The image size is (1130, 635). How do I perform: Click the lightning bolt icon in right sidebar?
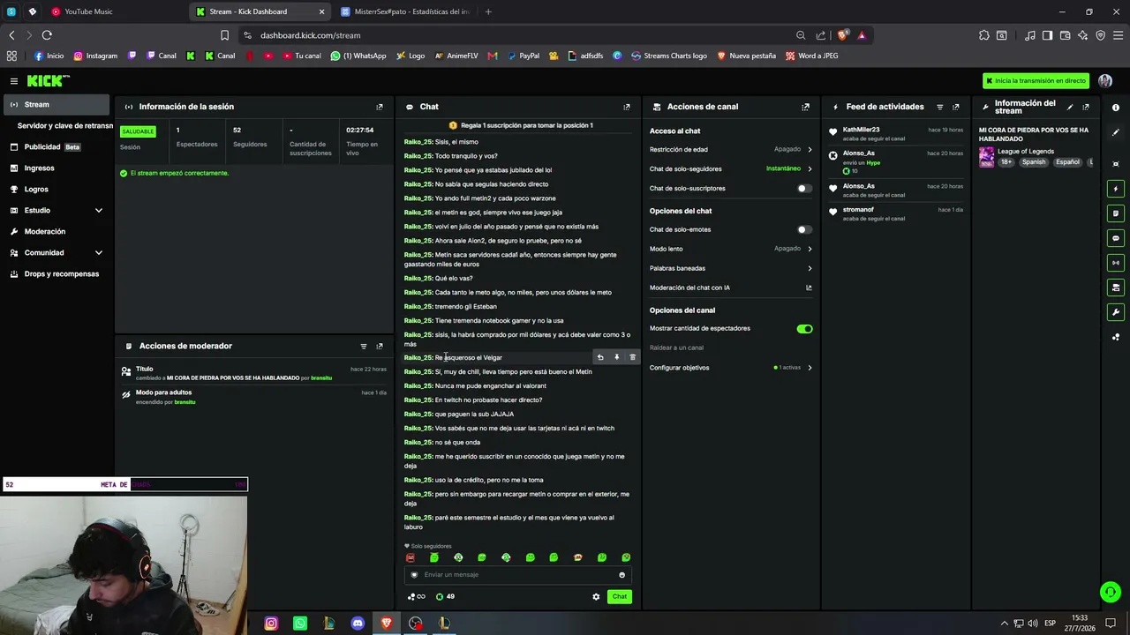click(x=1116, y=189)
